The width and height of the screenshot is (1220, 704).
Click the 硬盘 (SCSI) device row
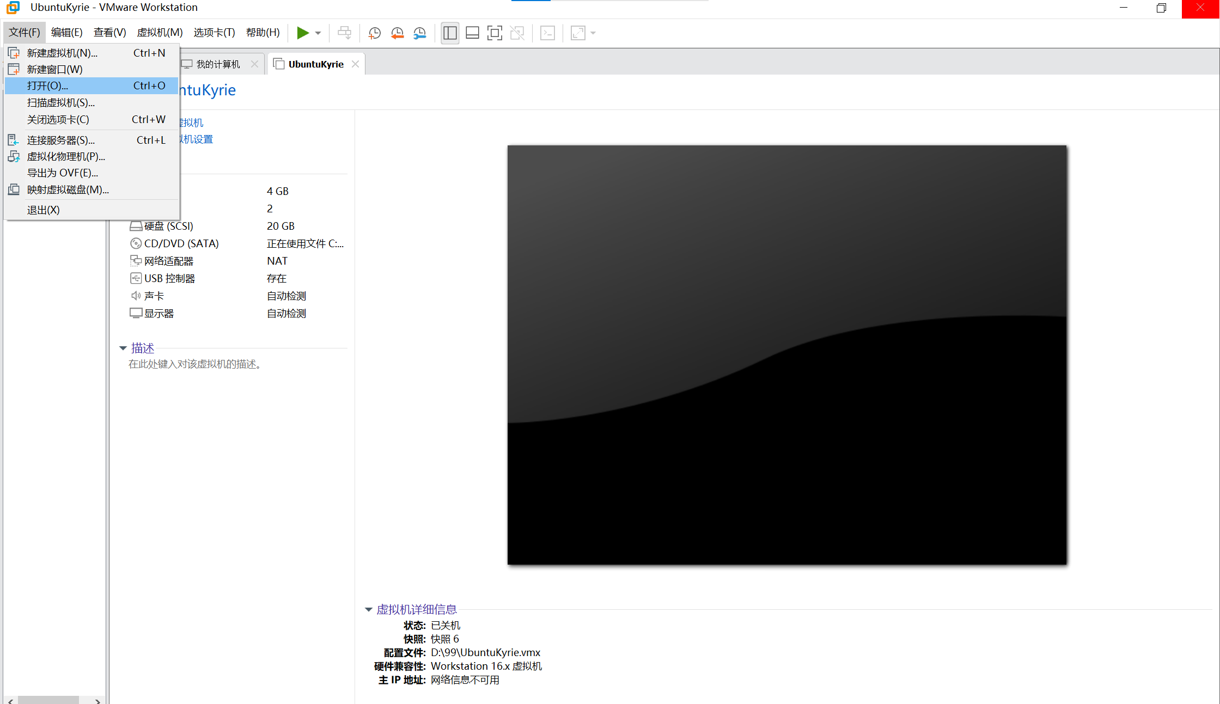[x=237, y=226]
